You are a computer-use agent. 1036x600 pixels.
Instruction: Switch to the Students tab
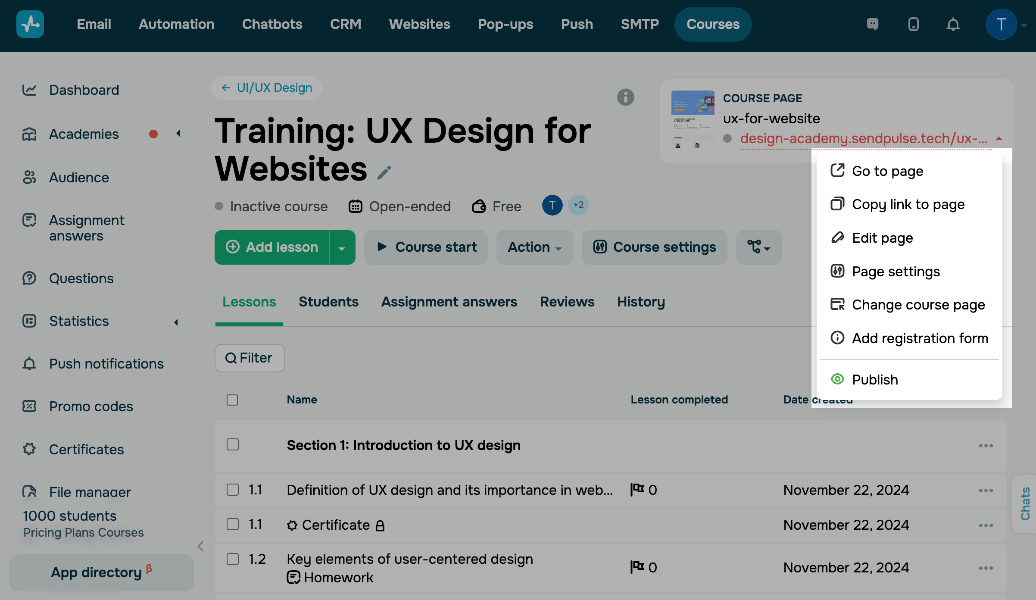pyautogui.click(x=328, y=302)
